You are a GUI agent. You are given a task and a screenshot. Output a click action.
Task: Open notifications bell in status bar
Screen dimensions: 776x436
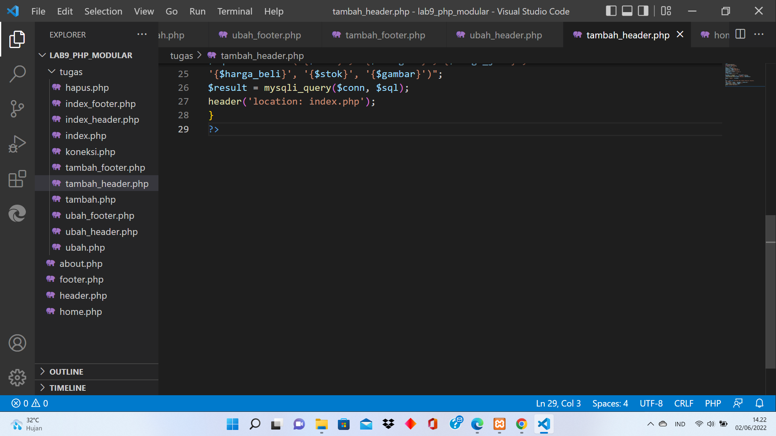pyautogui.click(x=760, y=403)
